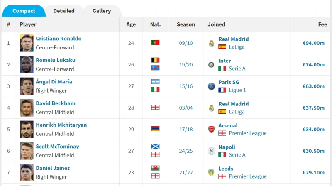Click the Real Madrid crest in Ronaldo's row

point(211,43)
